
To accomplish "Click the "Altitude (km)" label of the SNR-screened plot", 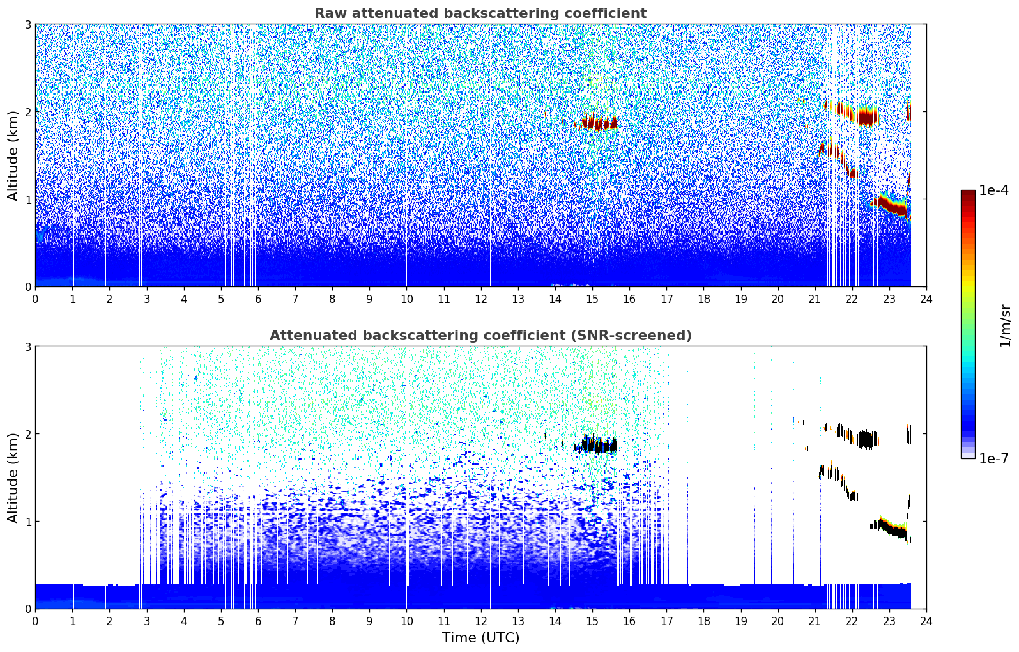I will coord(13,477).
